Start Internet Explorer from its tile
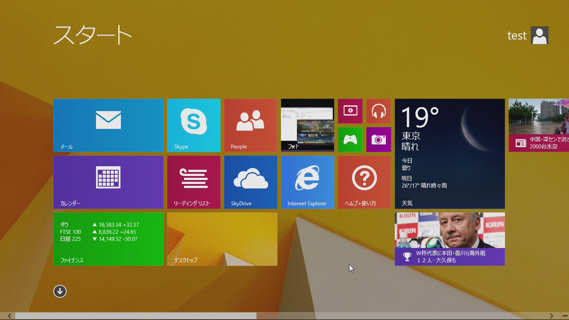This screenshot has width=569, height=320. [308, 182]
